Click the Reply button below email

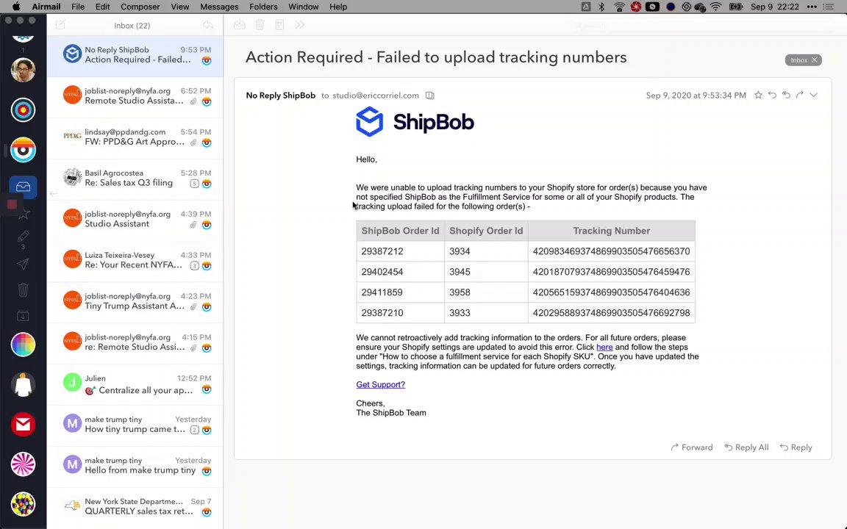pyautogui.click(x=796, y=447)
